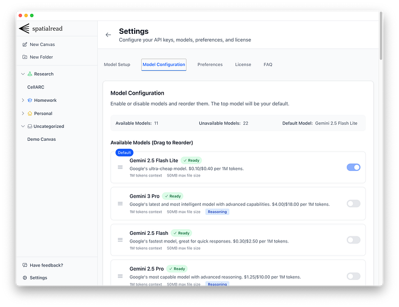Expand the Personal folder chevron
The width and height of the screenshot is (399, 307).
(23, 114)
